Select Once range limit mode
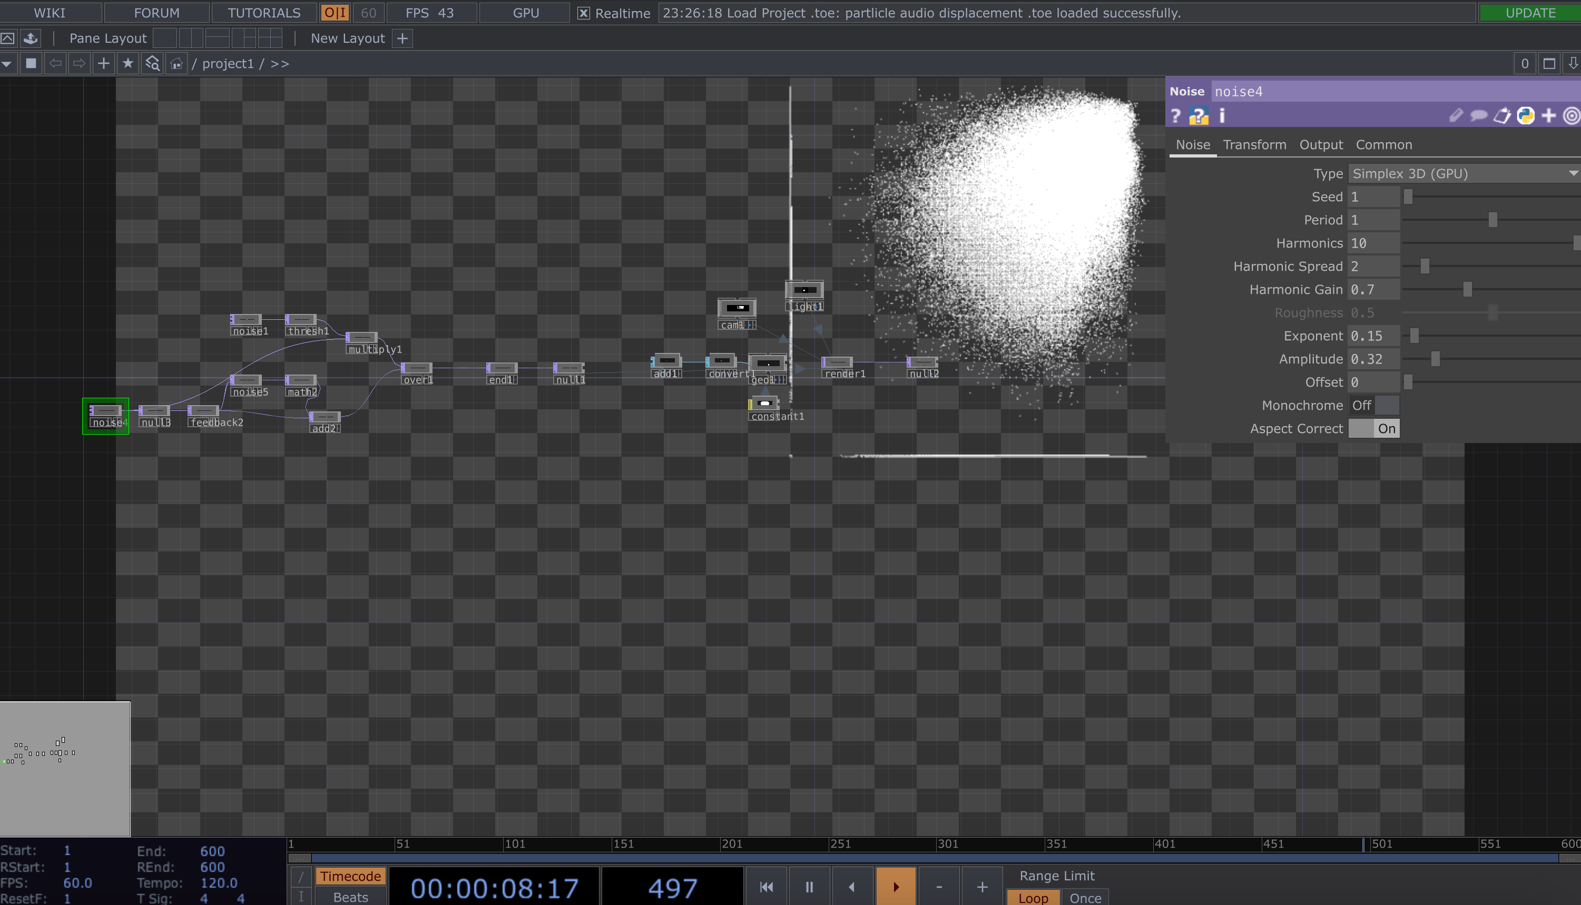The height and width of the screenshot is (905, 1581). (1085, 898)
